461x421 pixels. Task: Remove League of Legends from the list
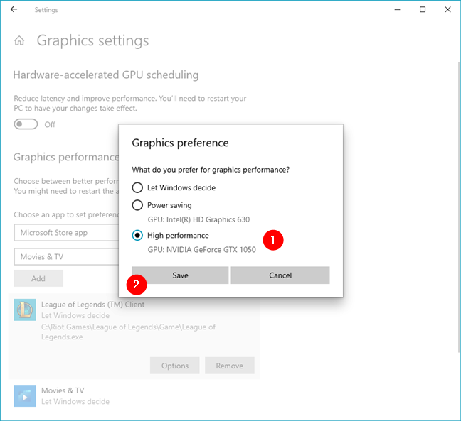pos(230,366)
